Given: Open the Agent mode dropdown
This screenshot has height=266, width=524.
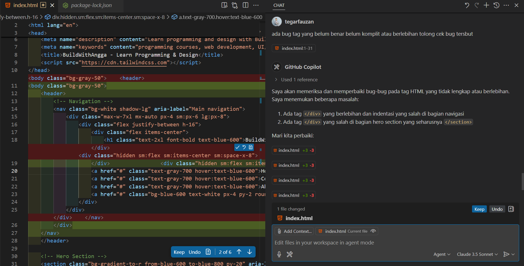Looking at the screenshot, I should [x=442, y=254].
